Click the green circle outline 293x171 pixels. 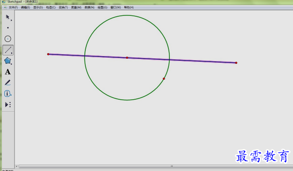127,15
